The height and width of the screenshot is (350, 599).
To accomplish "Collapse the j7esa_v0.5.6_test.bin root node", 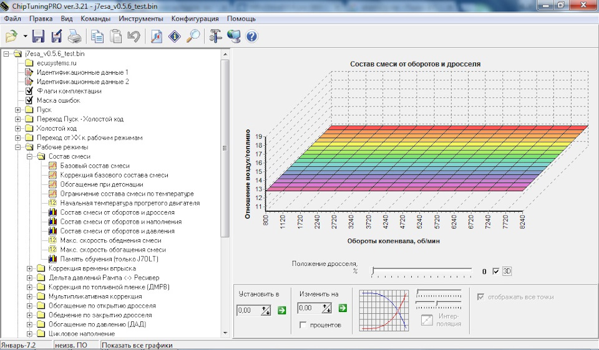I will pyautogui.click(x=6, y=54).
